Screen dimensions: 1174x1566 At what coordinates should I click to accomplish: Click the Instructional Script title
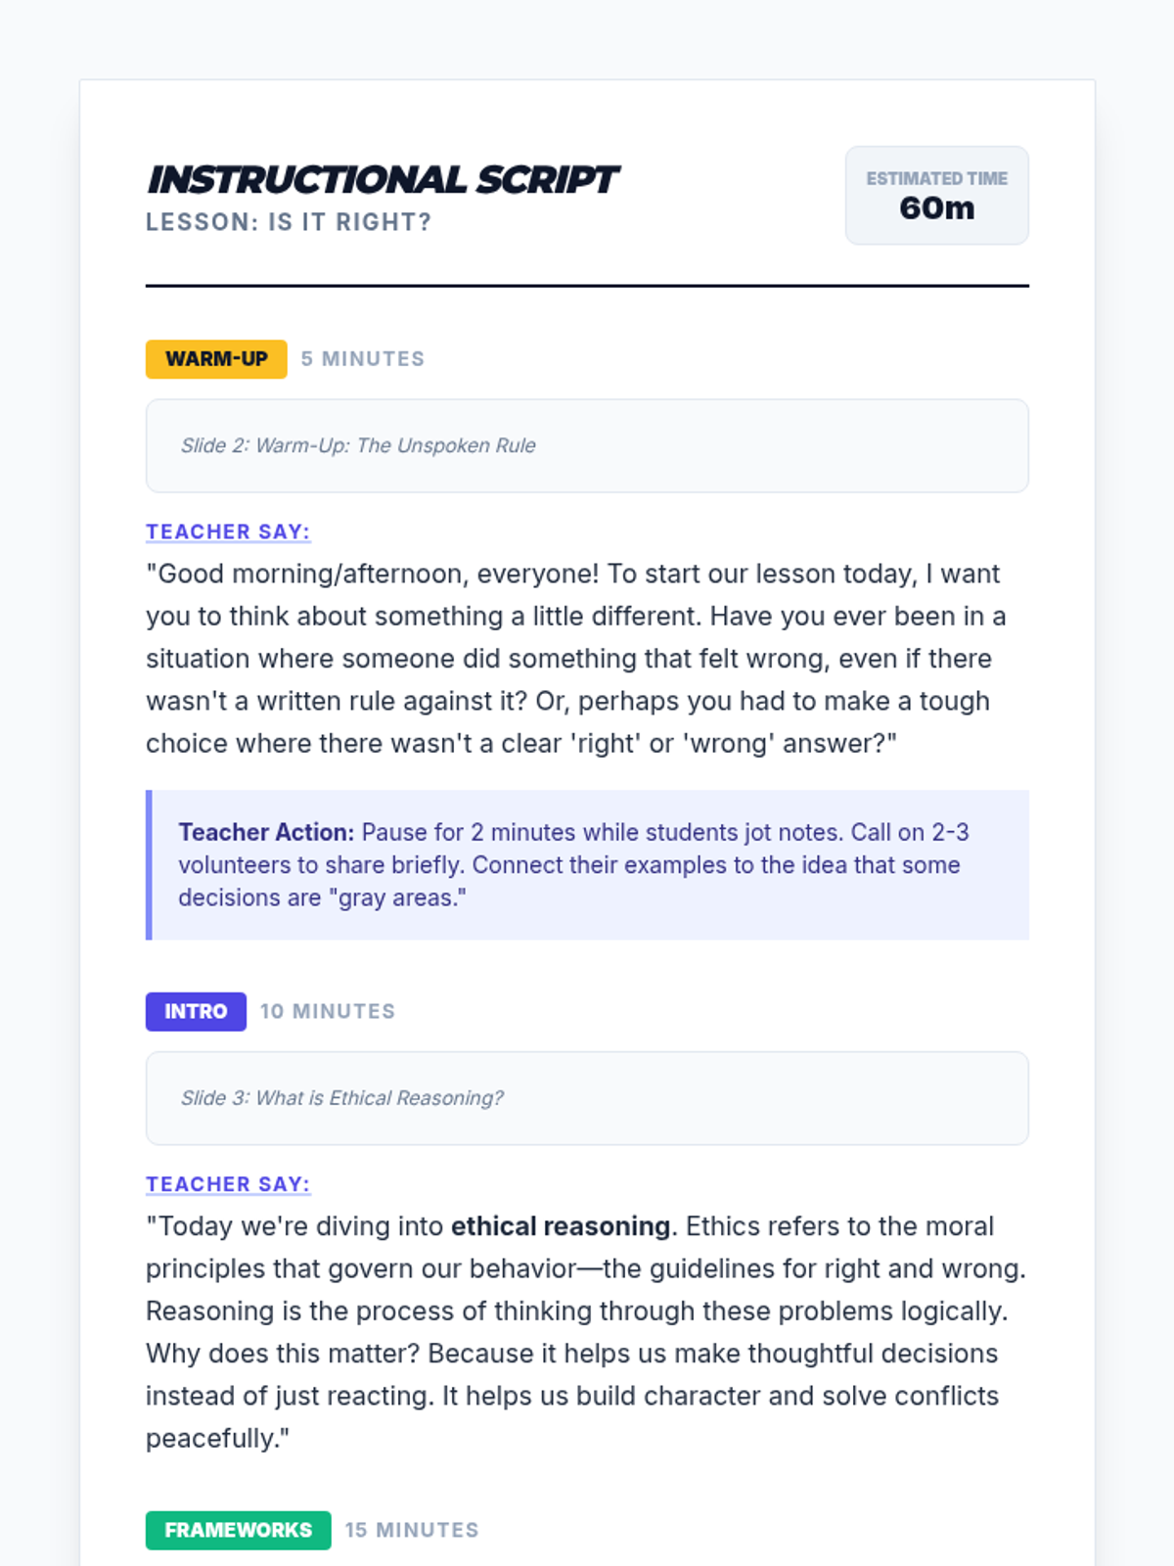(x=383, y=180)
